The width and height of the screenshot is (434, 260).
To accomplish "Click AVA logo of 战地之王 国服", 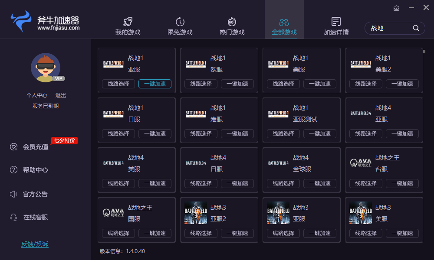I will tap(113, 213).
